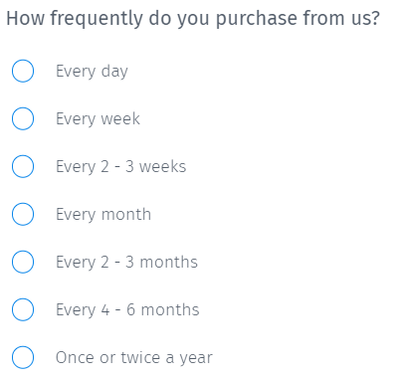
Task: Mark the daily purchase frequency option circle
Action: pyautogui.click(x=23, y=71)
